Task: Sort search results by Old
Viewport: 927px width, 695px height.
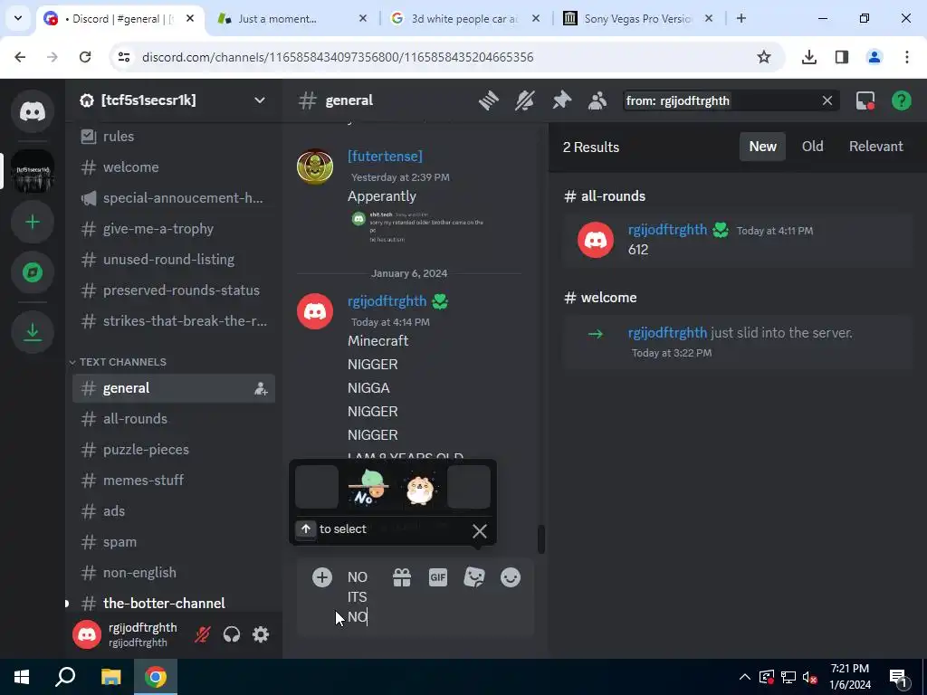Action: pyautogui.click(x=812, y=147)
